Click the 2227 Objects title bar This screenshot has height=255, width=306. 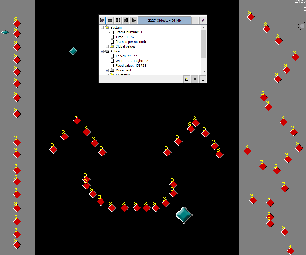point(164,20)
